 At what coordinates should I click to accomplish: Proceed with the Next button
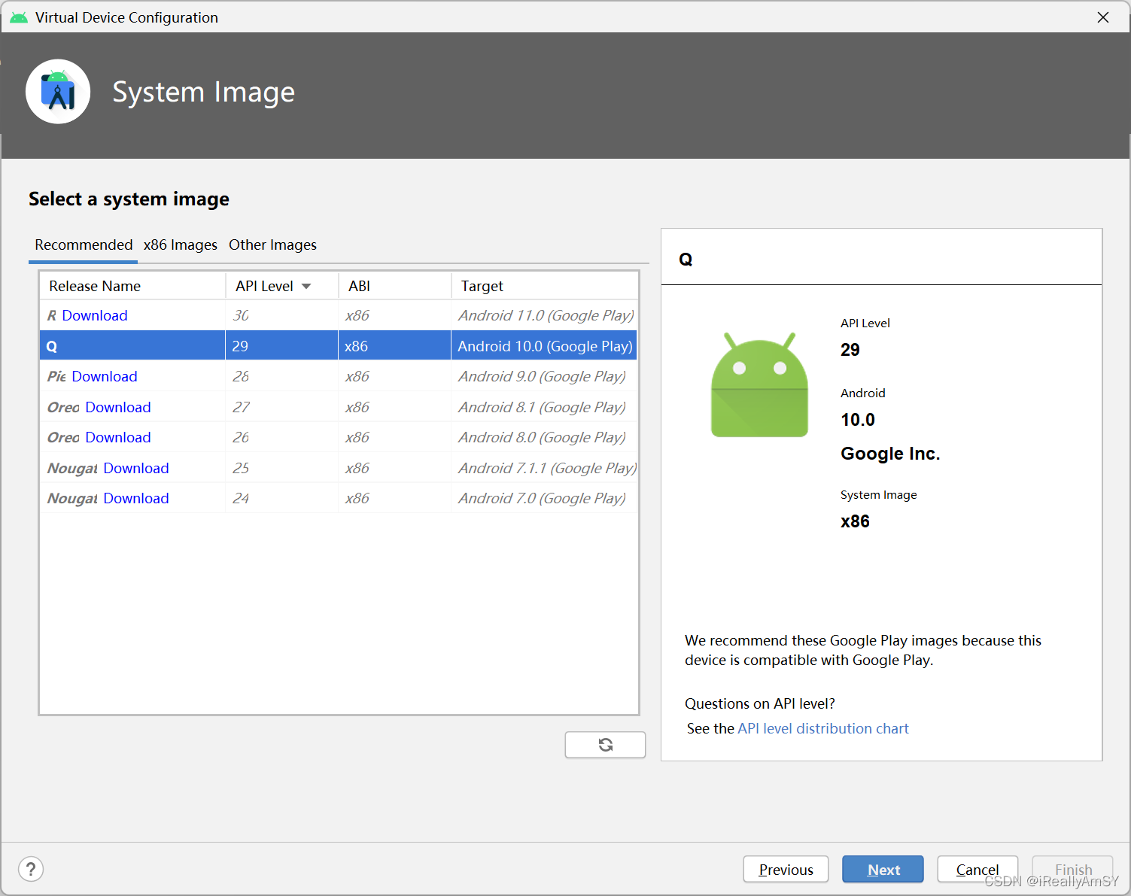883,870
